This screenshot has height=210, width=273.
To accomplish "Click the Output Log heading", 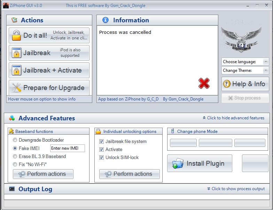I will (36, 189).
